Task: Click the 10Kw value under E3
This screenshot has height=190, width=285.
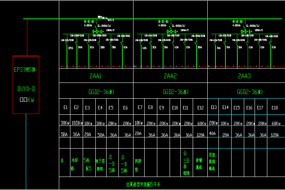Action: (88, 123)
